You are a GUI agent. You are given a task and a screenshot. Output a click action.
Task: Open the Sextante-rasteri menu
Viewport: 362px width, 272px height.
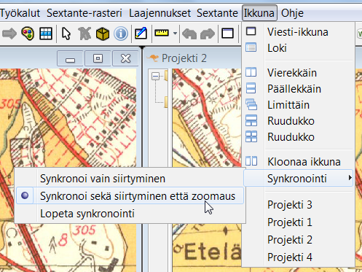point(84,13)
